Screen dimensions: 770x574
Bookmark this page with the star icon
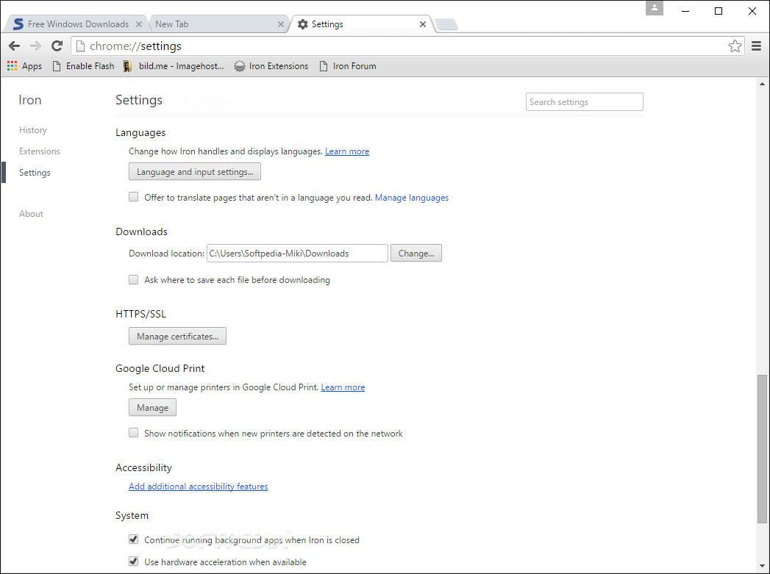[735, 46]
